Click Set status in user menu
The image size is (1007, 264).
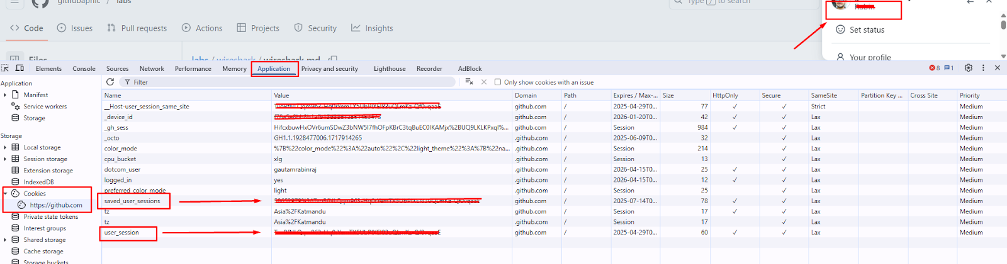pos(867,30)
